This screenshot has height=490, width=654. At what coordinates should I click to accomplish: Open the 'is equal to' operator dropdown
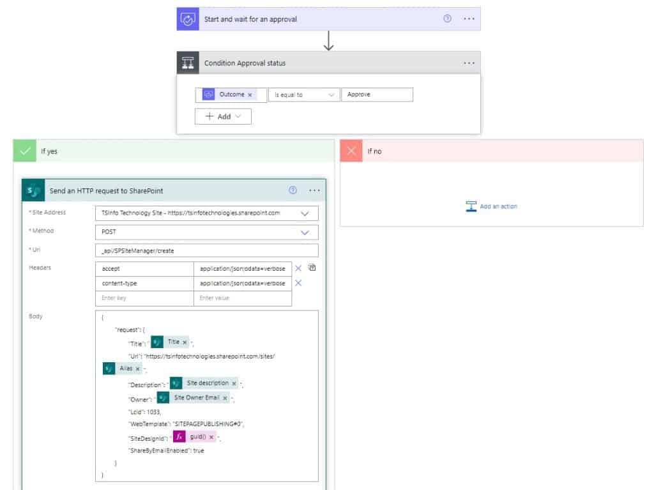click(304, 95)
